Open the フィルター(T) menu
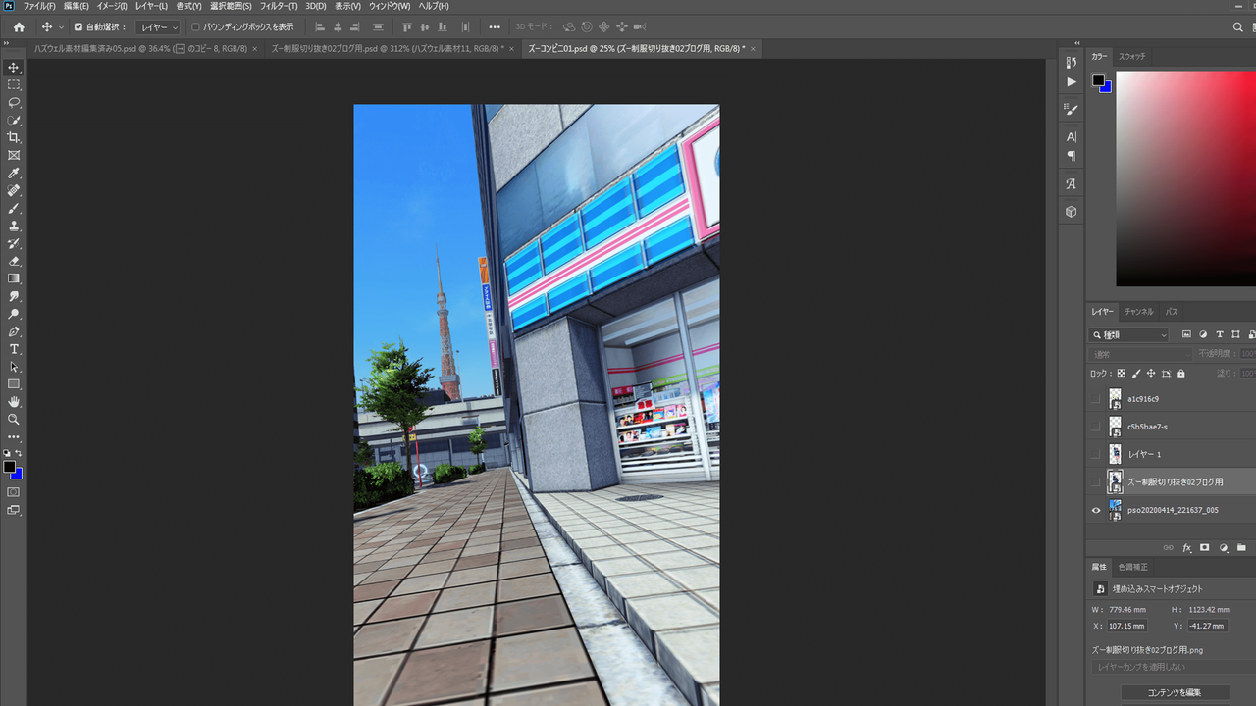The width and height of the screenshot is (1256, 706). pos(279,6)
